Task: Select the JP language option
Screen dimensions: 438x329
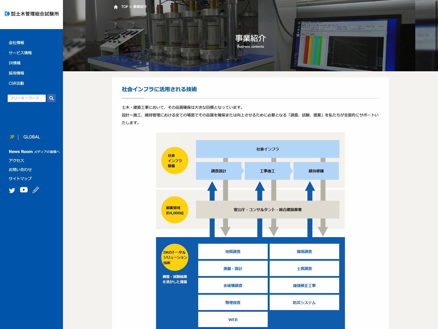Action: coord(12,137)
